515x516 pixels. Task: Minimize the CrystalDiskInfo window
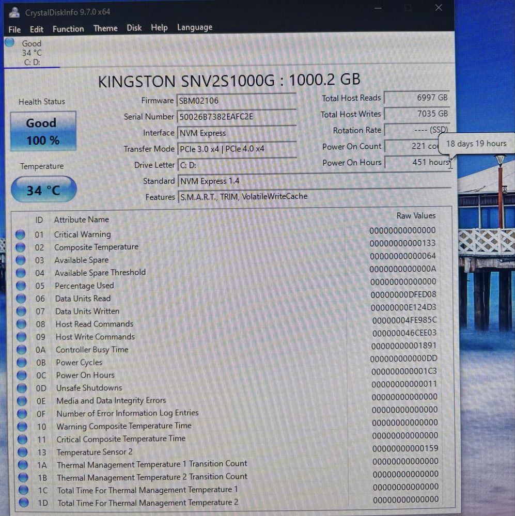pos(378,8)
